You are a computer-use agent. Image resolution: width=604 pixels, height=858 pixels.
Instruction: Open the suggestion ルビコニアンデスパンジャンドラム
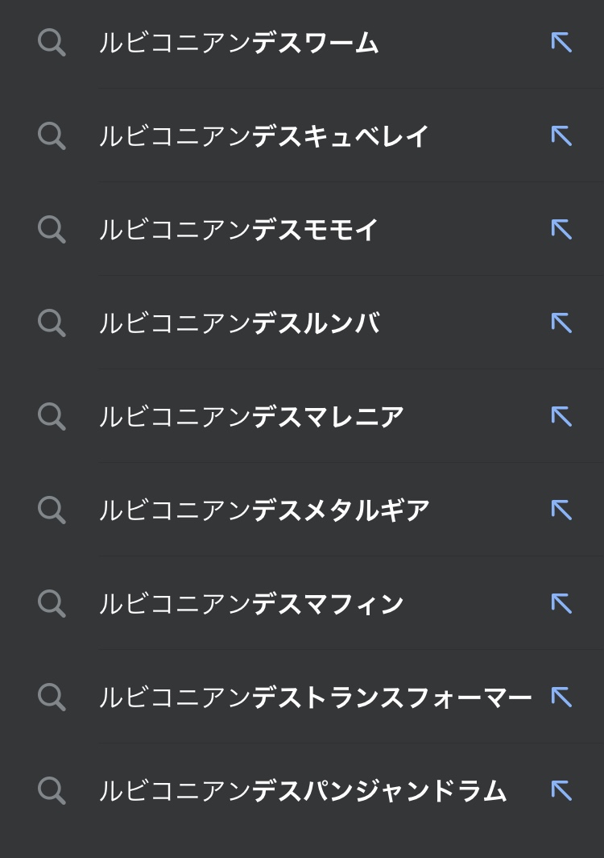[302, 791]
